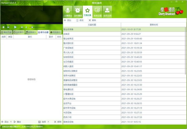187x129 pixels.
Task: Open the 主播音台 broadcast console tab
Action: pos(68,12)
